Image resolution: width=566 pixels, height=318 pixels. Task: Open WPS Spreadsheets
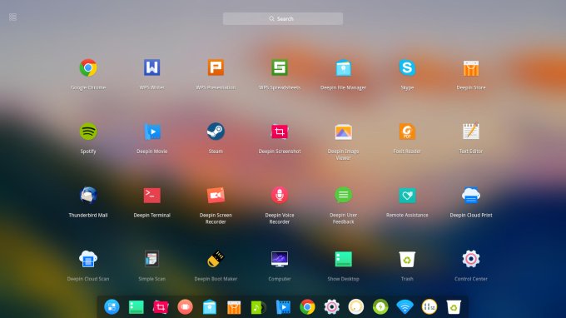280,67
